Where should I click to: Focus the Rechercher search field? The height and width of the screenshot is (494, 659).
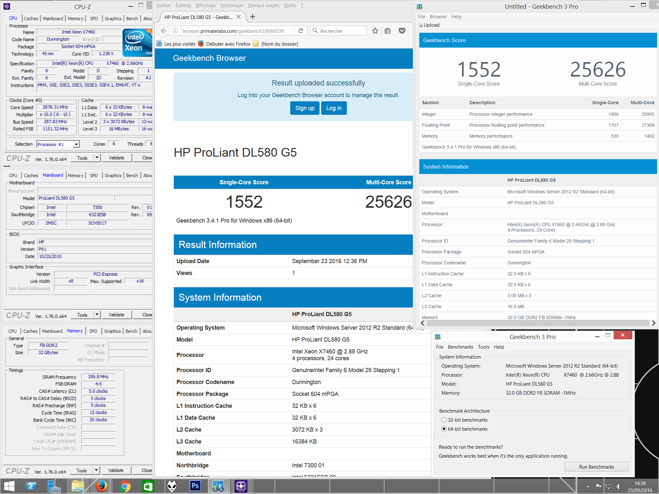pos(339,31)
